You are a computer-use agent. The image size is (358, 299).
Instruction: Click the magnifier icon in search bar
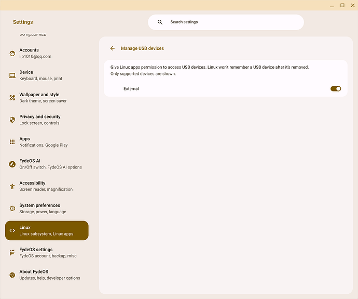tap(160, 22)
